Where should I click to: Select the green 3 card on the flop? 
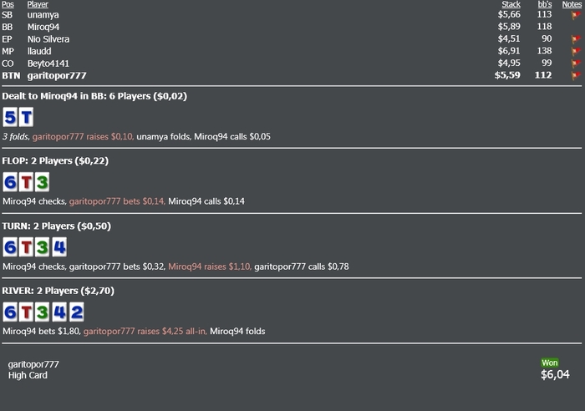pyautogui.click(x=42, y=182)
